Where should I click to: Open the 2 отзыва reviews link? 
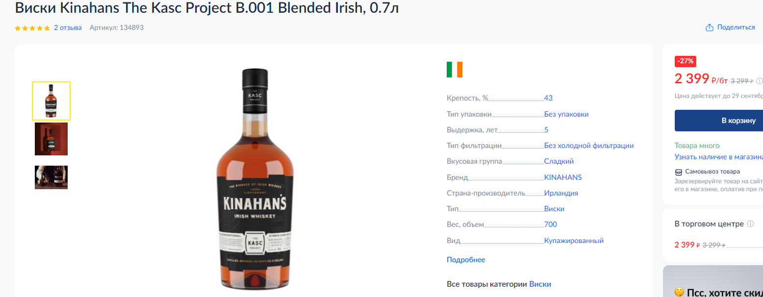click(68, 28)
